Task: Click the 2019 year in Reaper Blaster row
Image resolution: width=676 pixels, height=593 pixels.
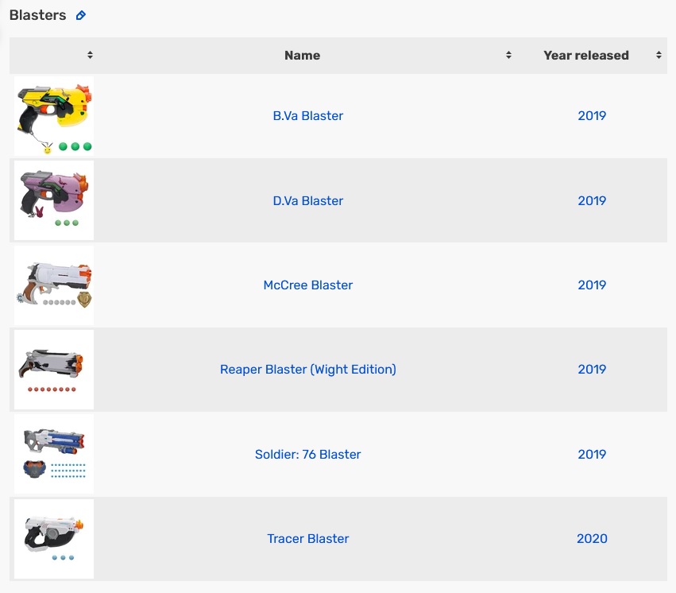Action: [x=592, y=369]
